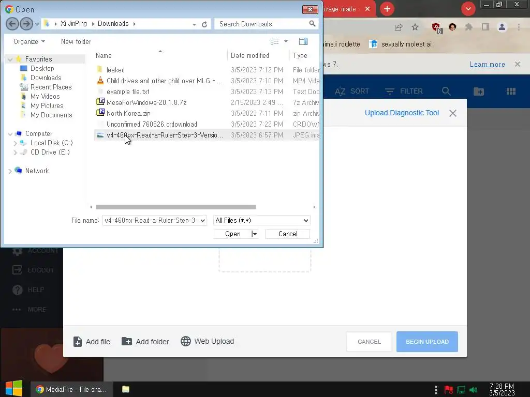Select example file.txt
The width and height of the screenshot is (530, 397).
[x=128, y=91]
